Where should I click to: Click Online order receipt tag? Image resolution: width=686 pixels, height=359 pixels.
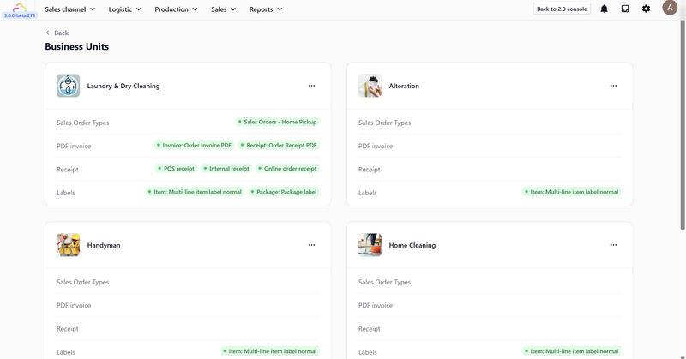click(x=287, y=168)
